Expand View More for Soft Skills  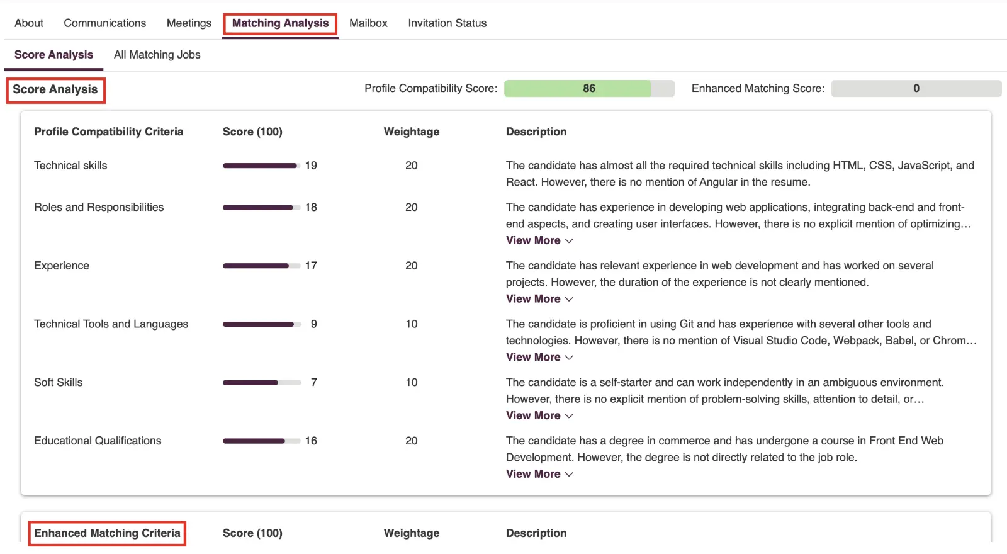point(539,415)
